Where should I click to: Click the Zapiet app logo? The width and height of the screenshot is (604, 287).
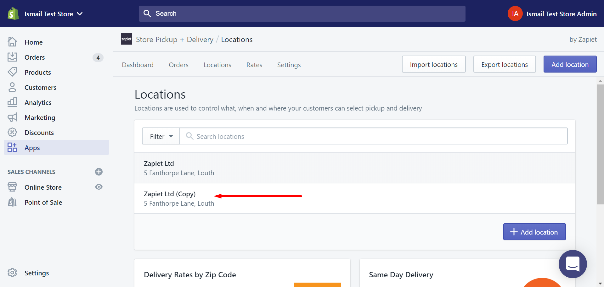[127, 39]
